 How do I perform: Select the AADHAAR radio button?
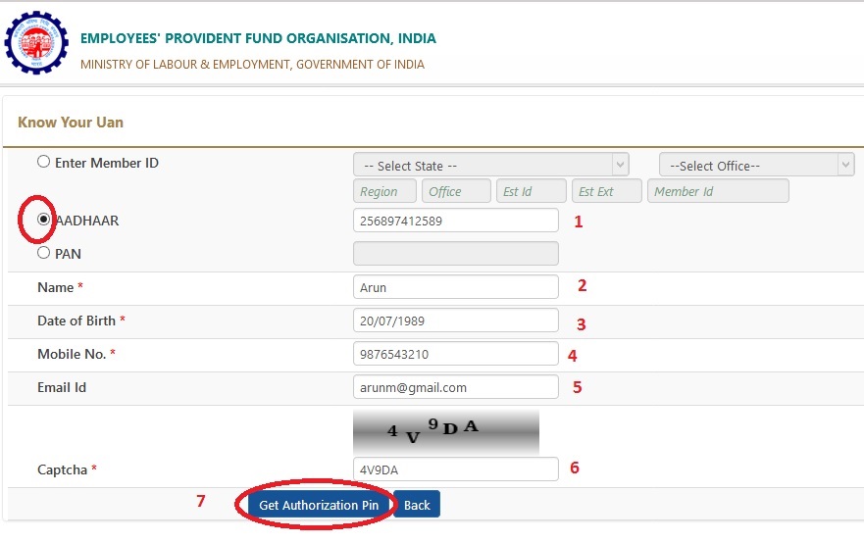(43, 221)
